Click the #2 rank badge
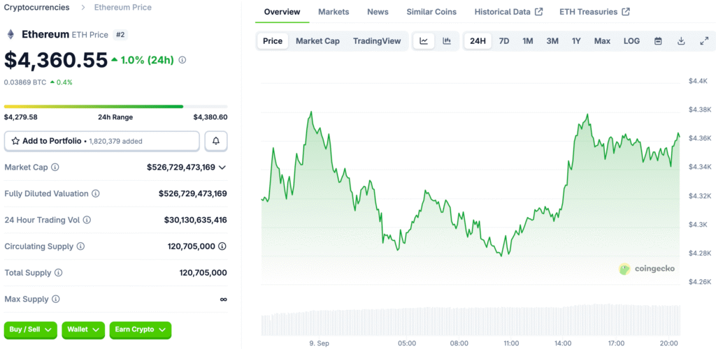 pos(120,35)
